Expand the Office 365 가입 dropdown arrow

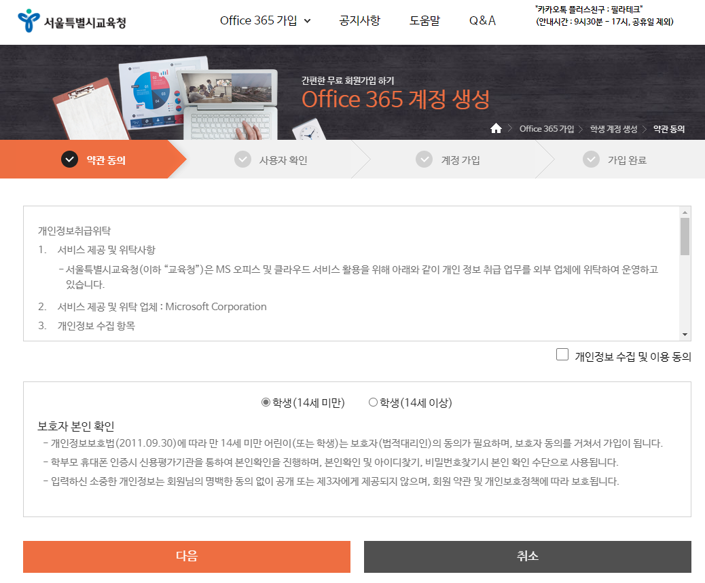coord(308,20)
